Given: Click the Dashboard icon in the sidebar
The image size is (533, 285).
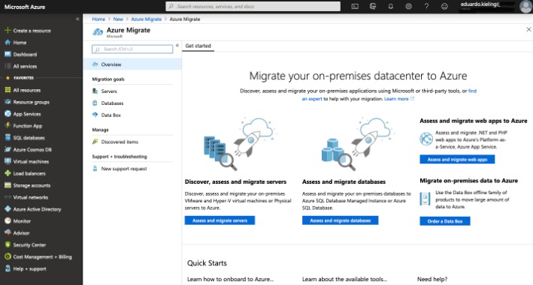Looking at the screenshot, I should (x=8, y=54).
